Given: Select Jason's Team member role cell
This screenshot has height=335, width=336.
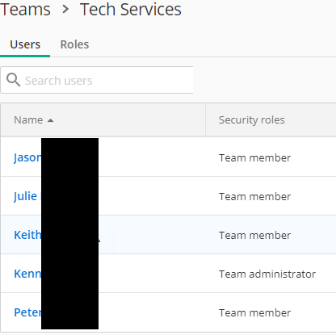Looking at the screenshot, I should [254, 157].
